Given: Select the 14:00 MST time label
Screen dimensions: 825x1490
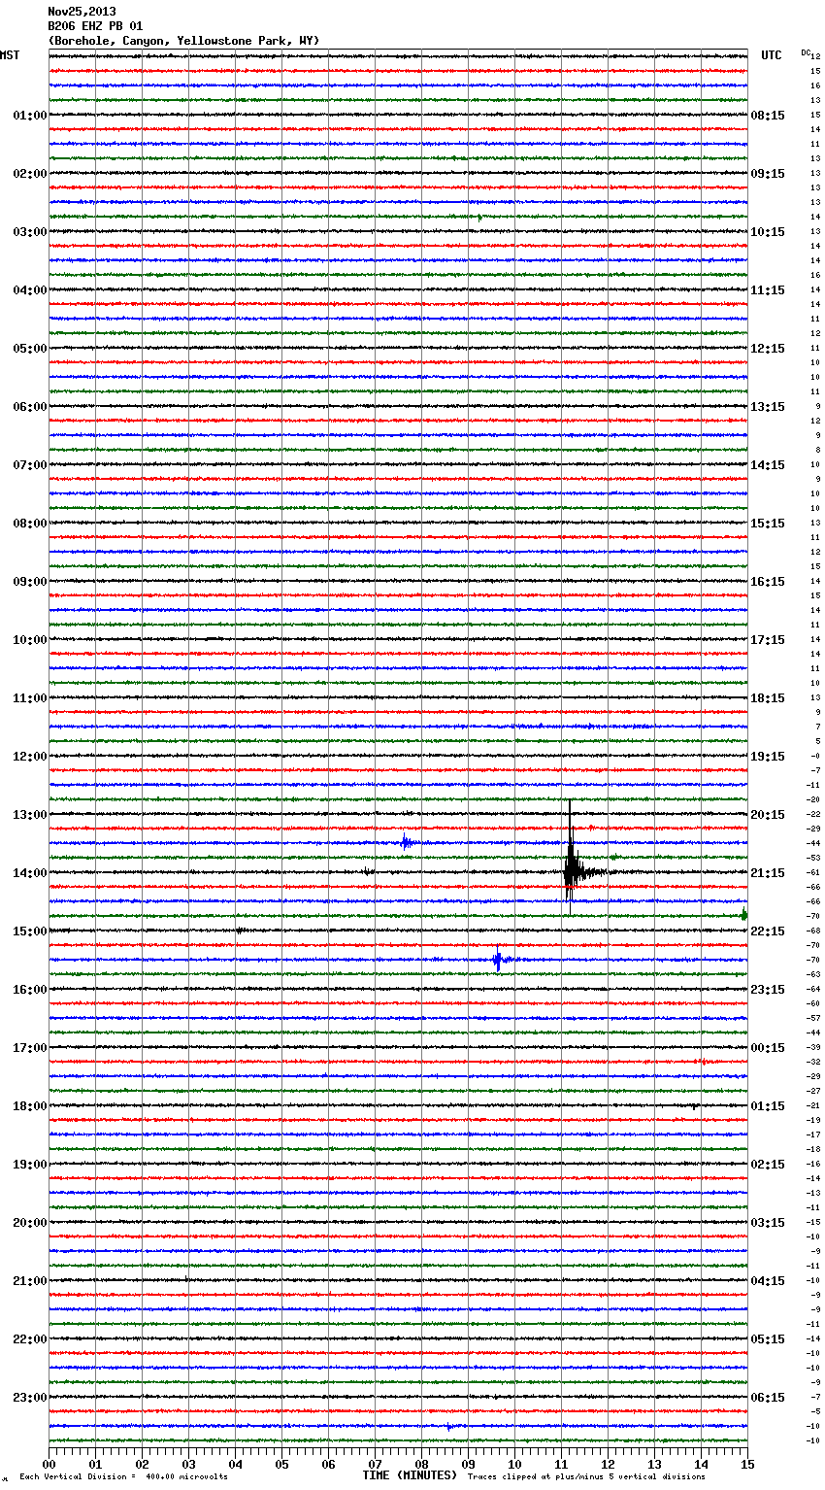Looking at the screenshot, I should tap(30, 873).
